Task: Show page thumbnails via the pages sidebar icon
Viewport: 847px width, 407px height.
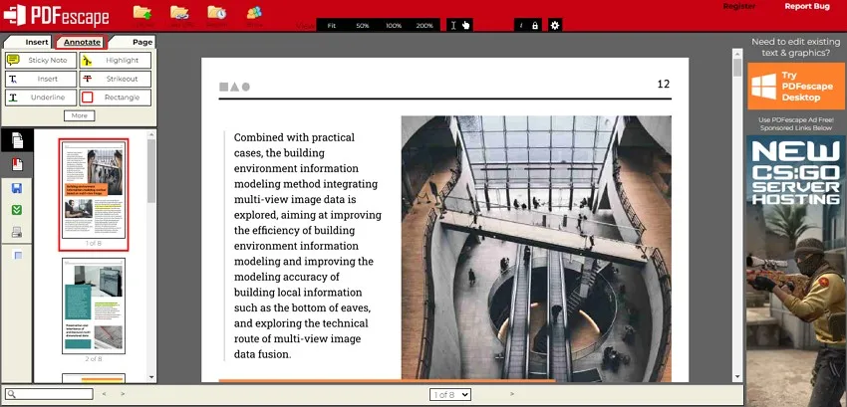Action: (17, 140)
